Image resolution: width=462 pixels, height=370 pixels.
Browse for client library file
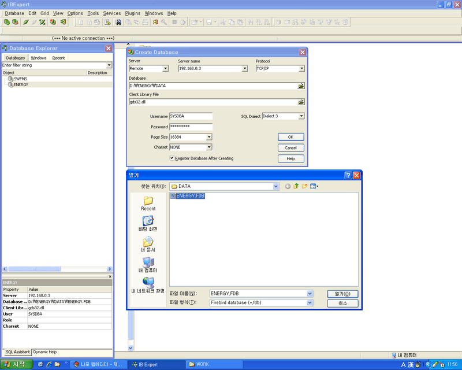pyautogui.click(x=301, y=102)
